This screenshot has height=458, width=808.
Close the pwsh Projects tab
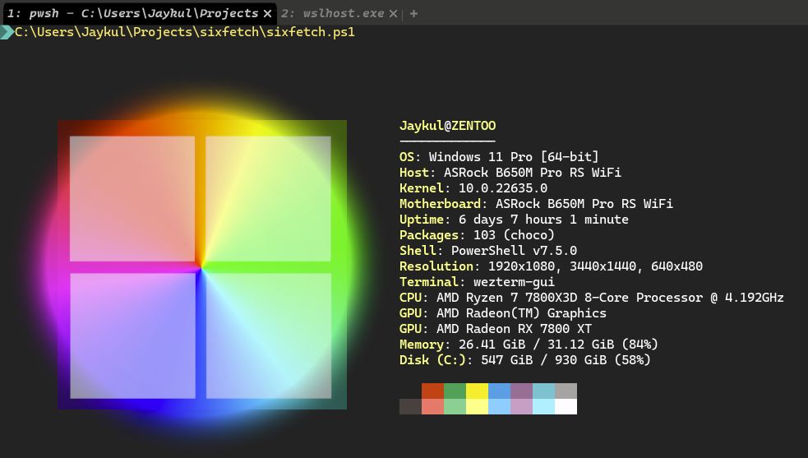click(x=267, y=14)
